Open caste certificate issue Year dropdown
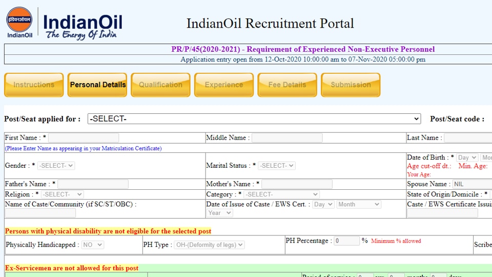Image resolution: width=492 pixels, height=277 pixels. pyautogui.click(x=219, y=213)
